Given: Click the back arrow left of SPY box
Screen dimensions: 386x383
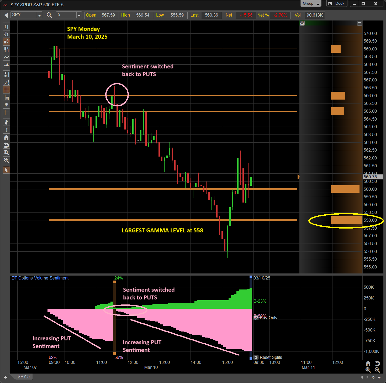Looking at the screenshot, I should 6,15.
